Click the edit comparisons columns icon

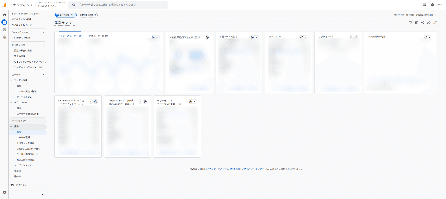[416, 23]
